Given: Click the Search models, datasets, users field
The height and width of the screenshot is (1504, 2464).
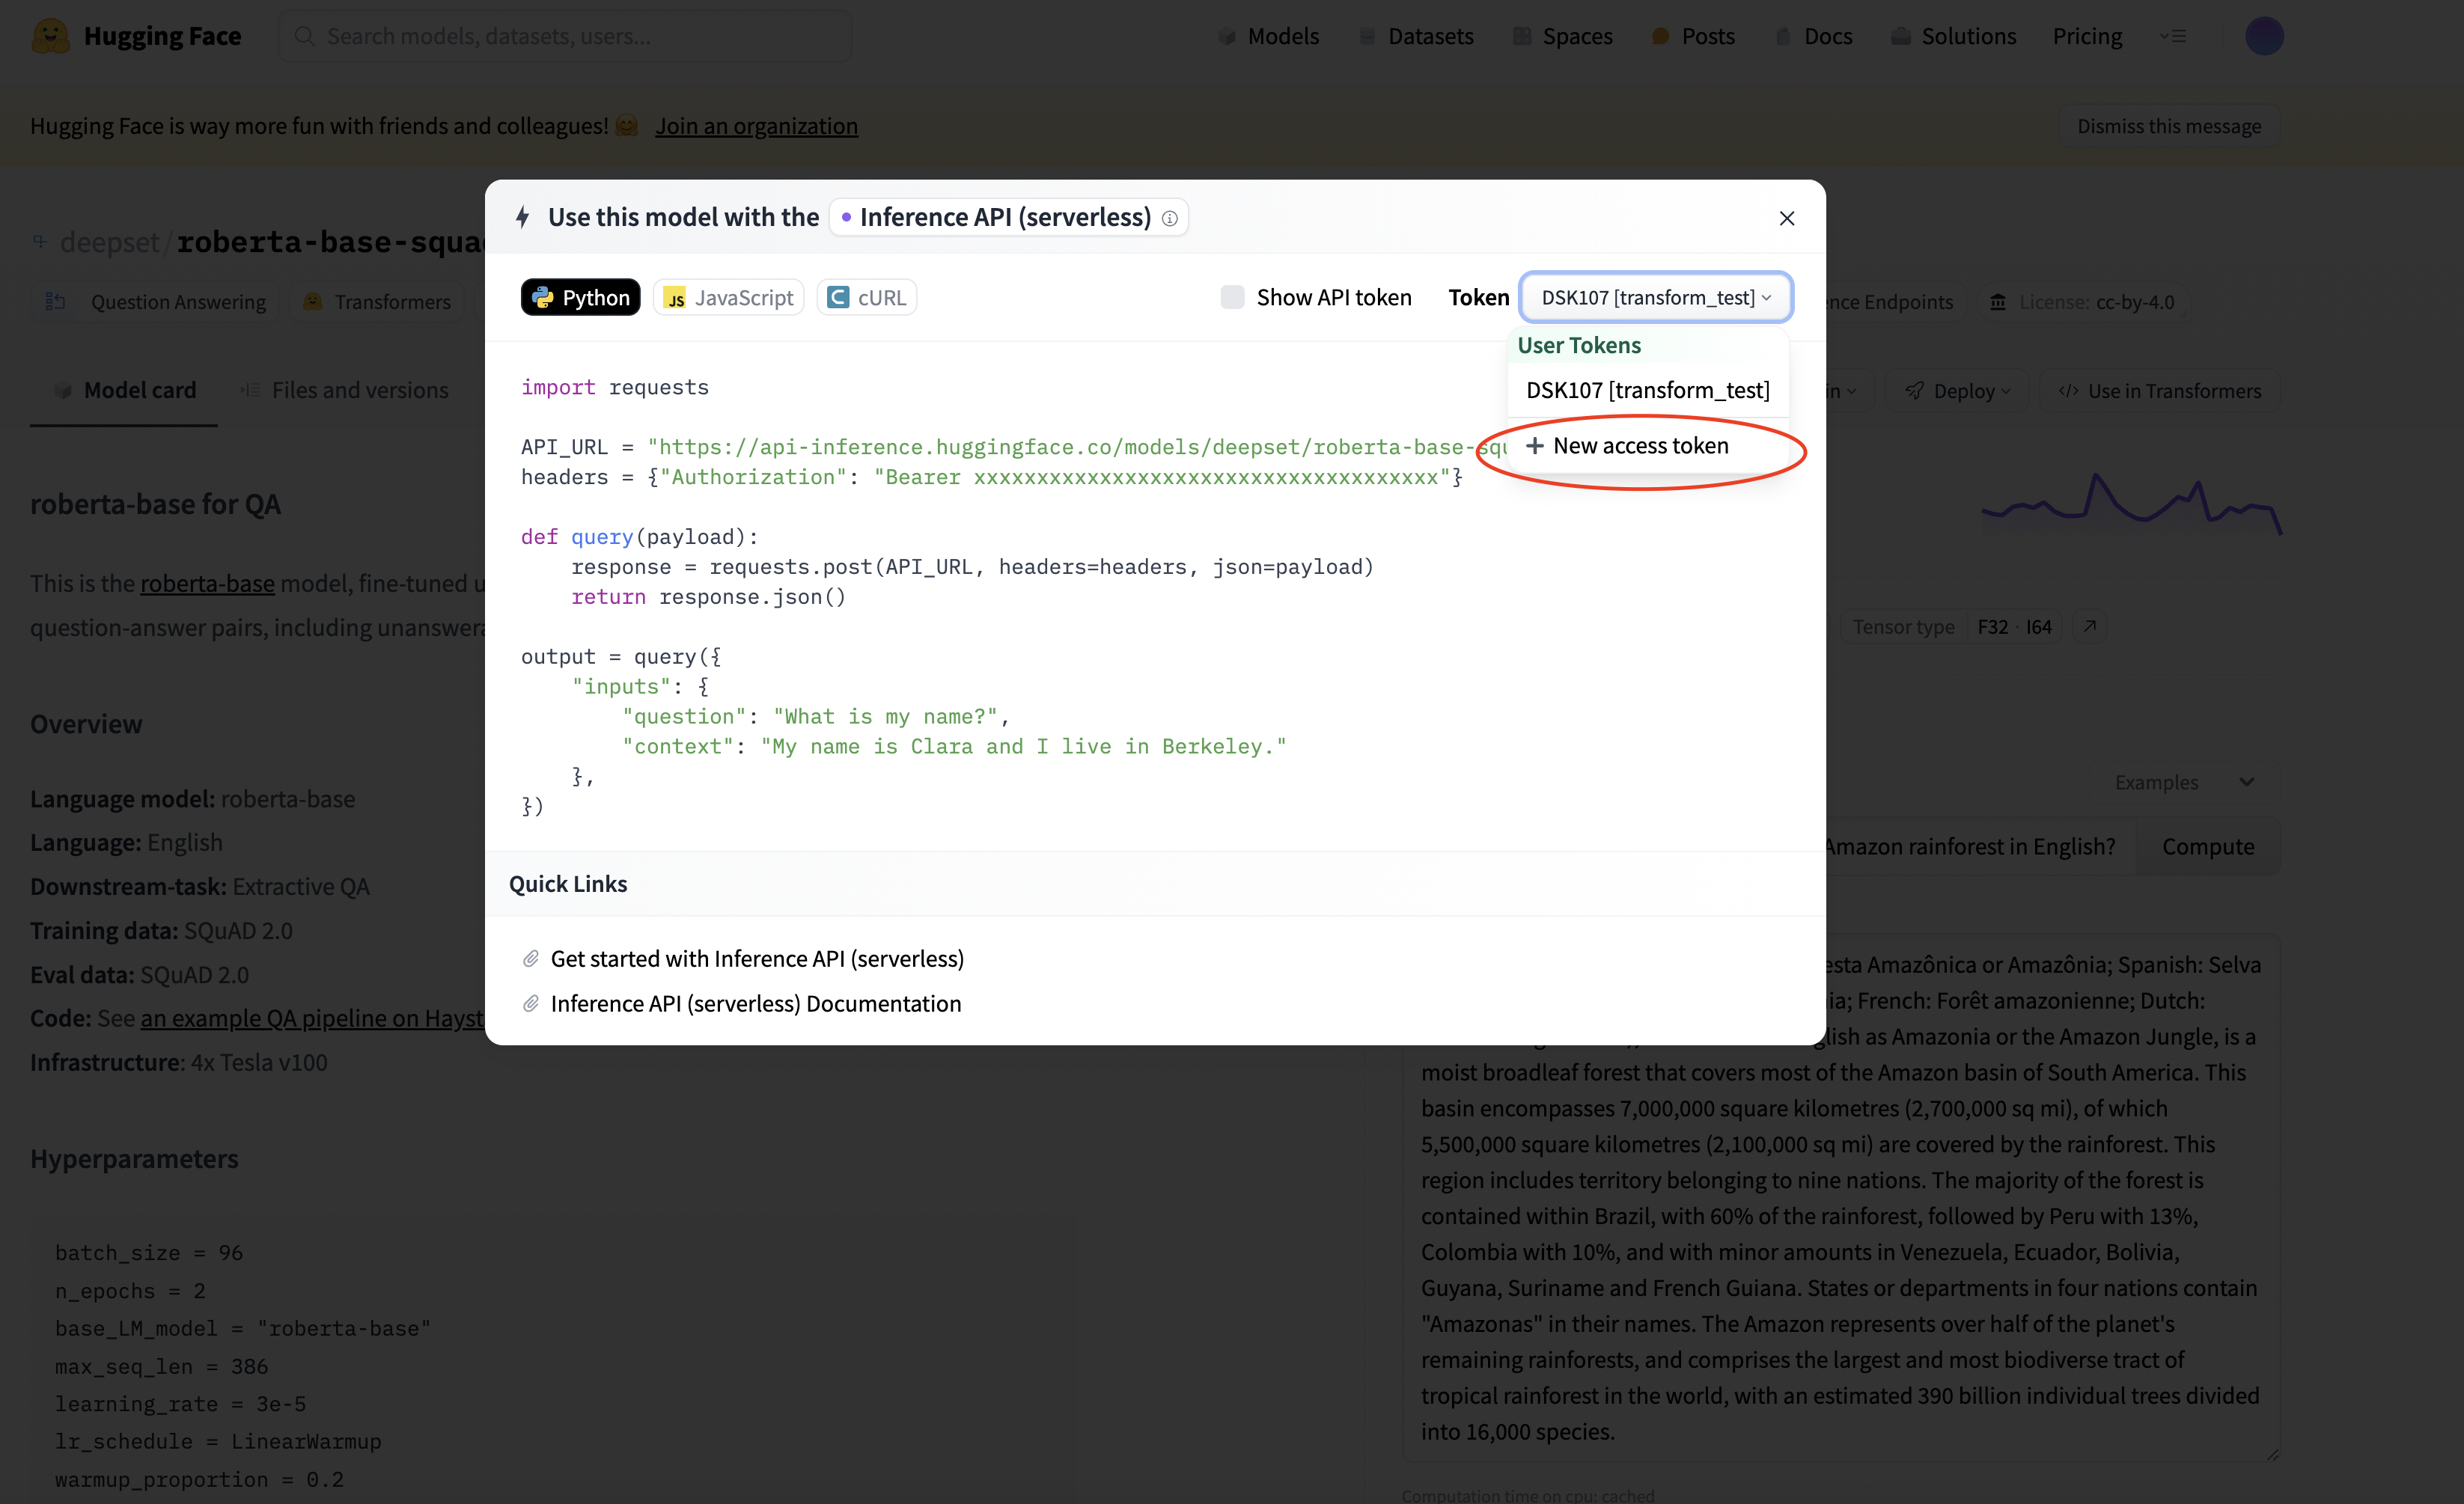Looking at the screenshot, I should [565, 36].
